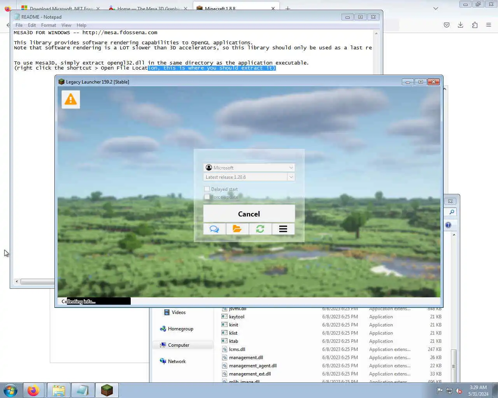Open Explorer help question mark icon
498x398 pixels.
tap(448, 225)
